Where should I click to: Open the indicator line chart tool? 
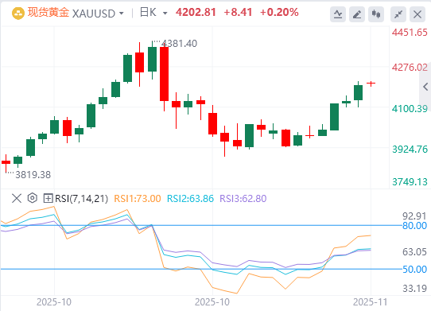point(338,14)
